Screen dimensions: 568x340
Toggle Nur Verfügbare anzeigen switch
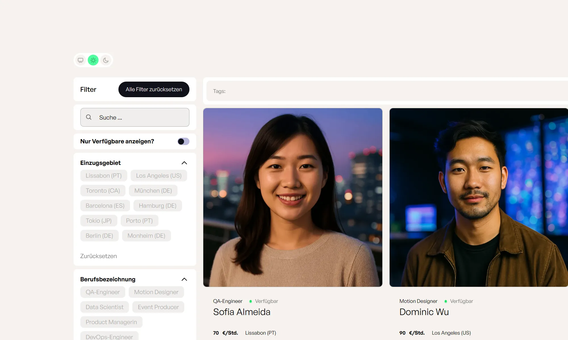click(x=183, y=141)
